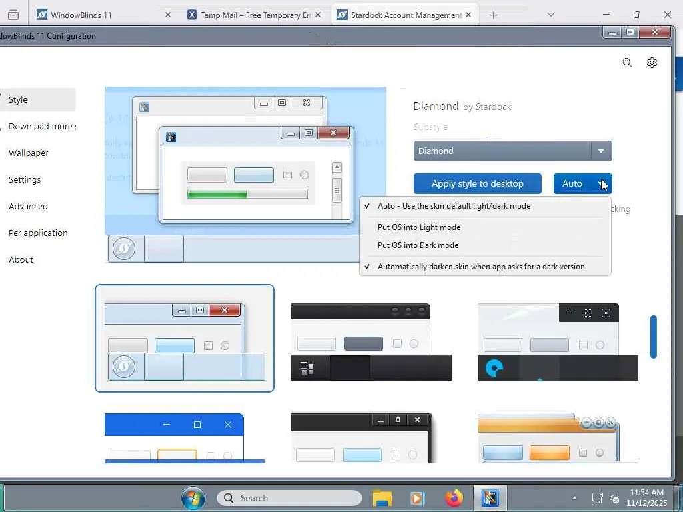
Task: Open the Settings section in the sidebar
Action: tap(25, 179)
